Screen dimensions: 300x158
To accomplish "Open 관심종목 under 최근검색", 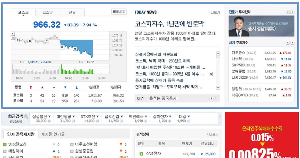I will tap(16, 122).
